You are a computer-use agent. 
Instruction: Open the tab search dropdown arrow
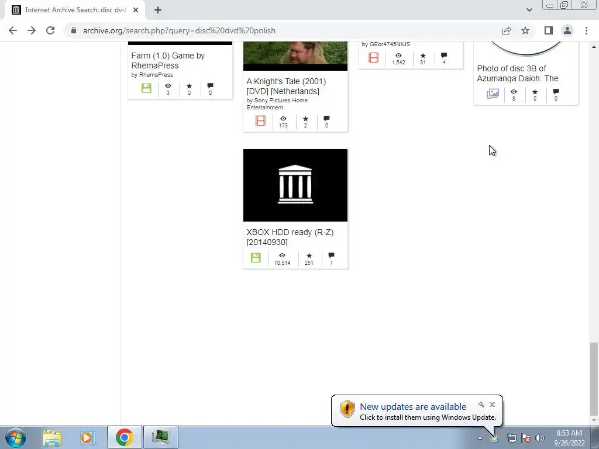pos(529,10)
